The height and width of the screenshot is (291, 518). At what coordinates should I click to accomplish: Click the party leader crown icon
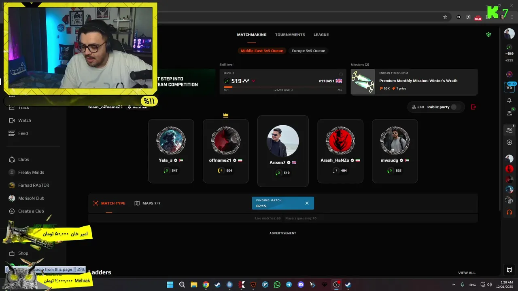coord(226,115)
